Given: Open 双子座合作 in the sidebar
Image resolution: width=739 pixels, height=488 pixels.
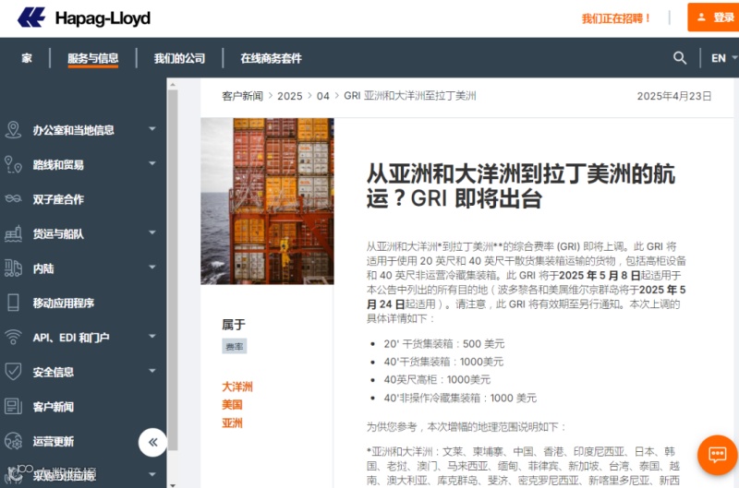Looking at the screenshot, I should coord(58,199).
